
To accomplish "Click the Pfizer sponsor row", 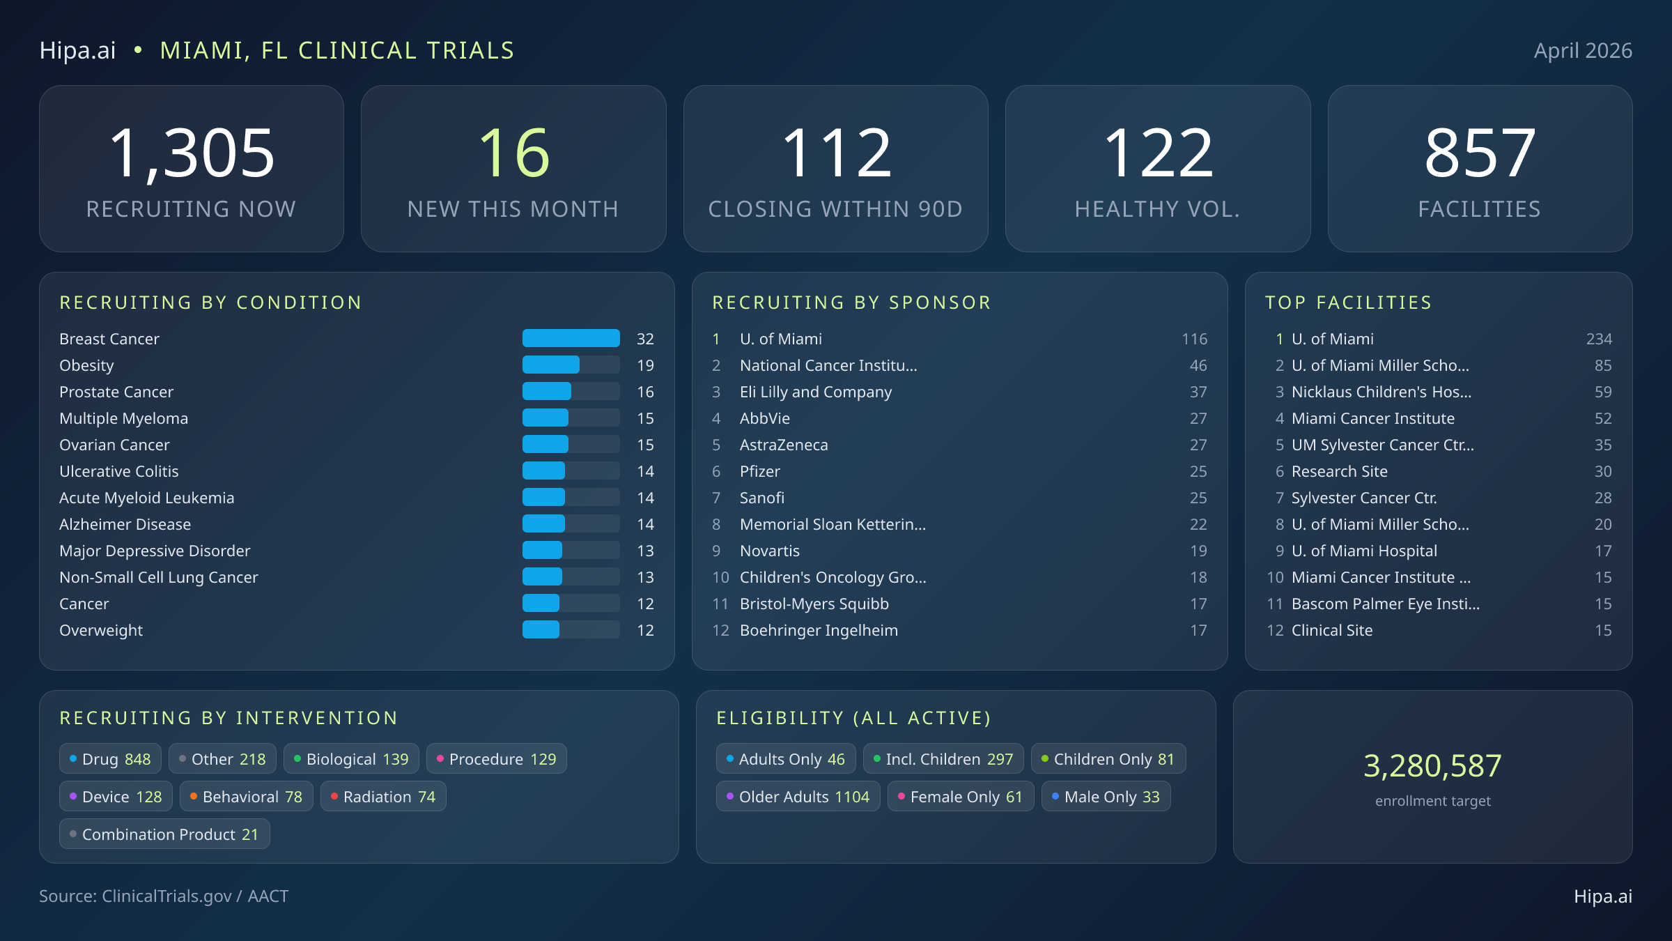I will pyautogui.click(x=959, y=470).
